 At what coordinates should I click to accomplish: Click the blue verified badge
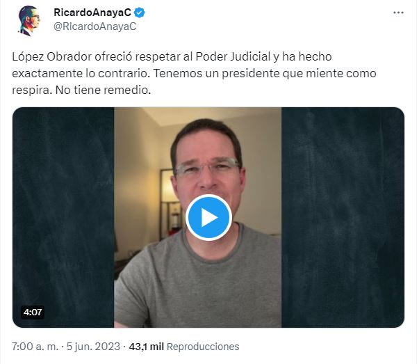pos(140,13)
